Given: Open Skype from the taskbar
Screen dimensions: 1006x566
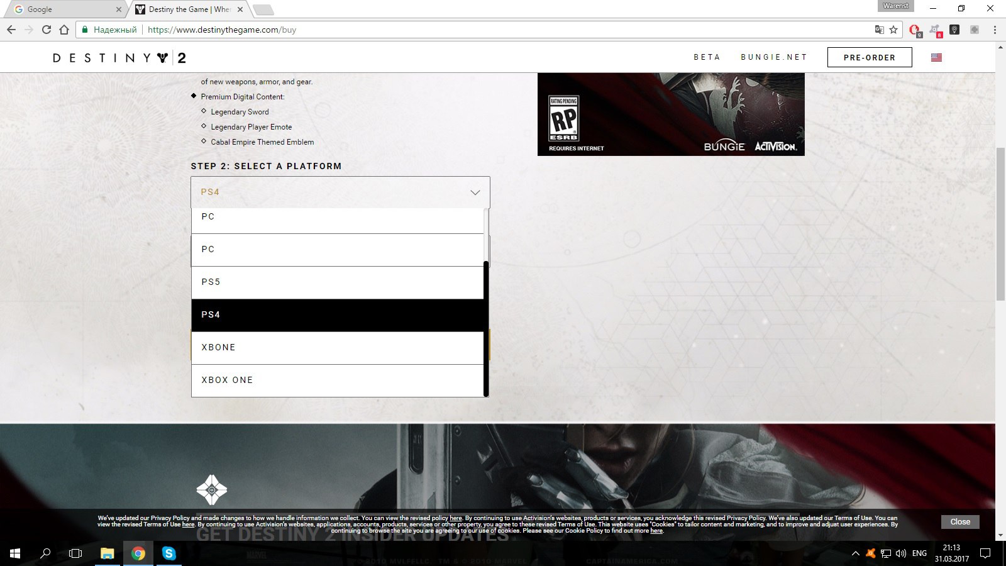Looking at the screenshot, I should [169, 553].
